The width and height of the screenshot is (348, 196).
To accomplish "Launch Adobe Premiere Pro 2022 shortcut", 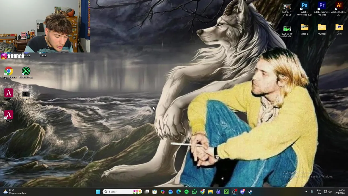I will pos(322,9).
